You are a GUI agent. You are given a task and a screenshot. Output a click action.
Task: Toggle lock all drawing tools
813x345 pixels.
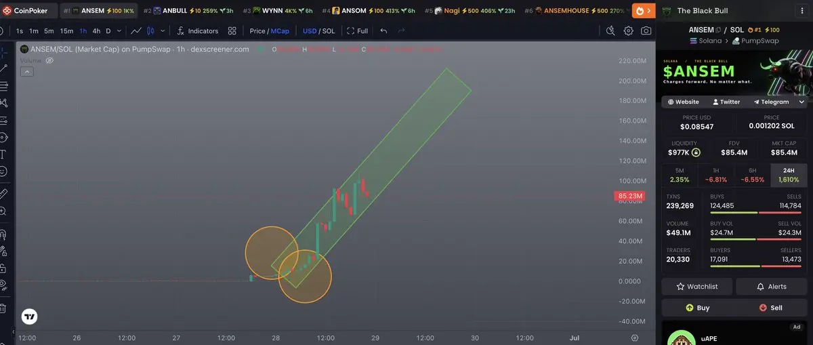click(3, 269)
